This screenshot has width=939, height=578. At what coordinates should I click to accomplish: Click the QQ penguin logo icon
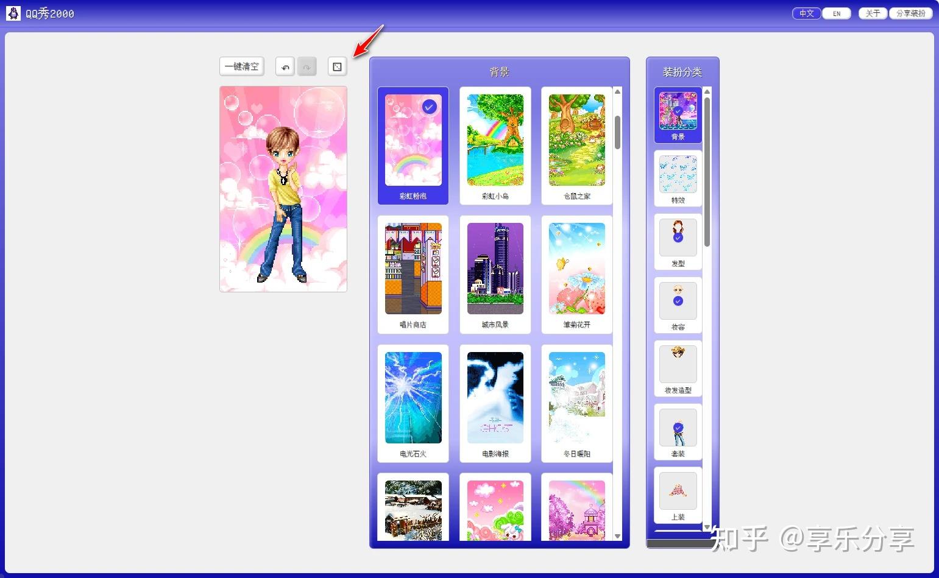[x=13, y=13]
